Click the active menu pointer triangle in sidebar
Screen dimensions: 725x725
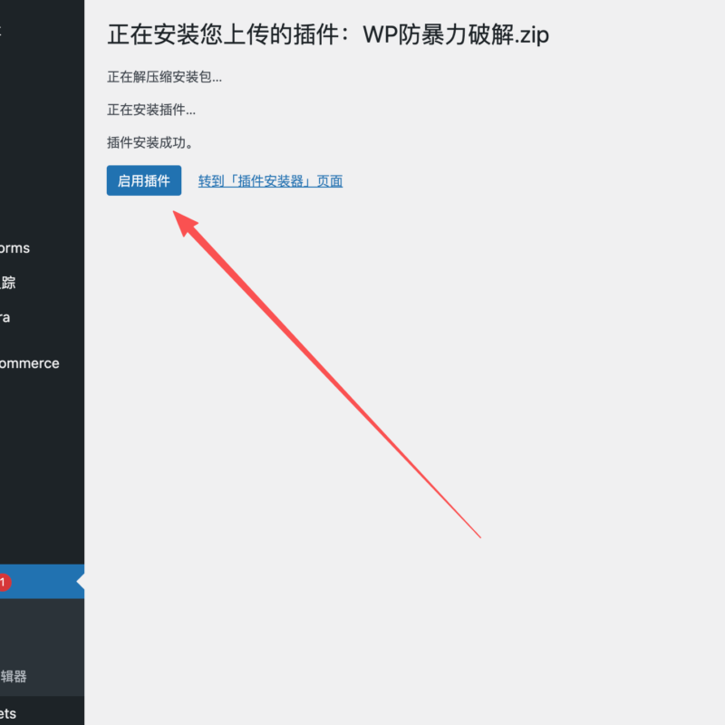[81, 582]
